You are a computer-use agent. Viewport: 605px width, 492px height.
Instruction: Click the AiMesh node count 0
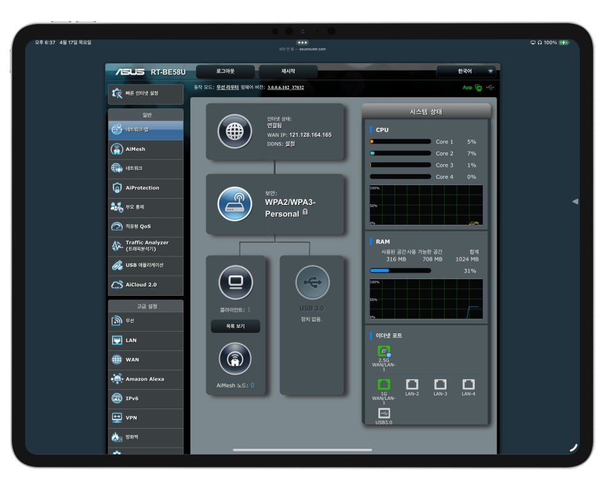(252, 385)
